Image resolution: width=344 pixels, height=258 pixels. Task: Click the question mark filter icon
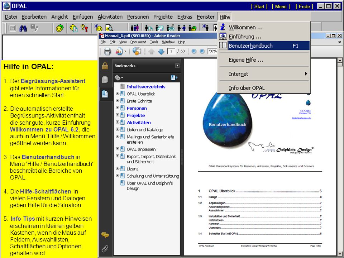click(x=85, y=28)
